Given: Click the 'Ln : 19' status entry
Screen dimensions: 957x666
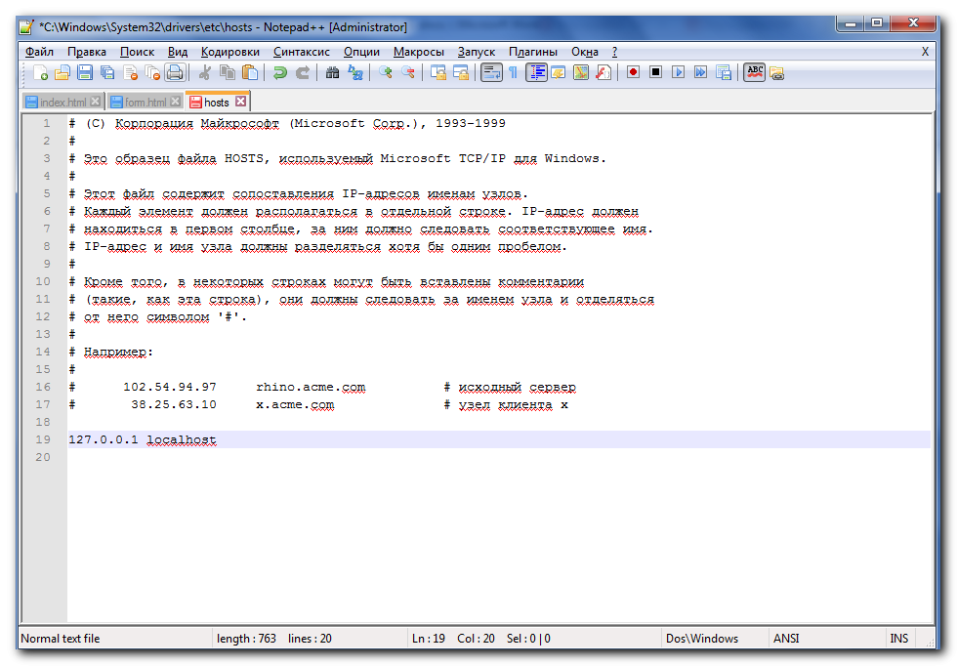Looking at the screenshot, I should (x=429, y=639).
